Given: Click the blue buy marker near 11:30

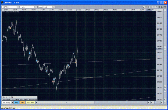Looking at the screenshot, I should pyautogui.click(x=46, y=71).
